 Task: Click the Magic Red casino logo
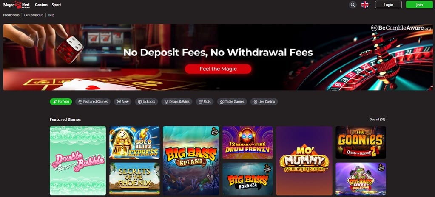(x=16, y=5)
